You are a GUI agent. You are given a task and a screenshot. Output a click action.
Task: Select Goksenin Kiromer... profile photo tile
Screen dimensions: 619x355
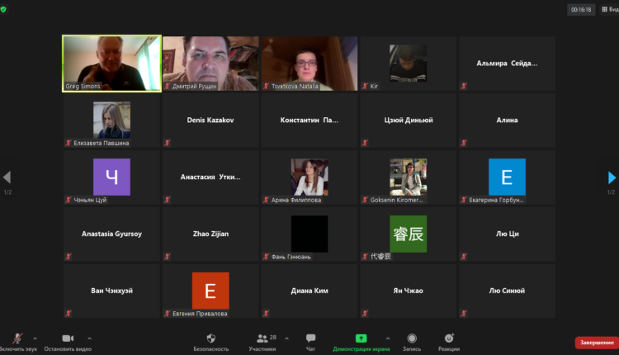pyautogui.click(x=409, y=177)
